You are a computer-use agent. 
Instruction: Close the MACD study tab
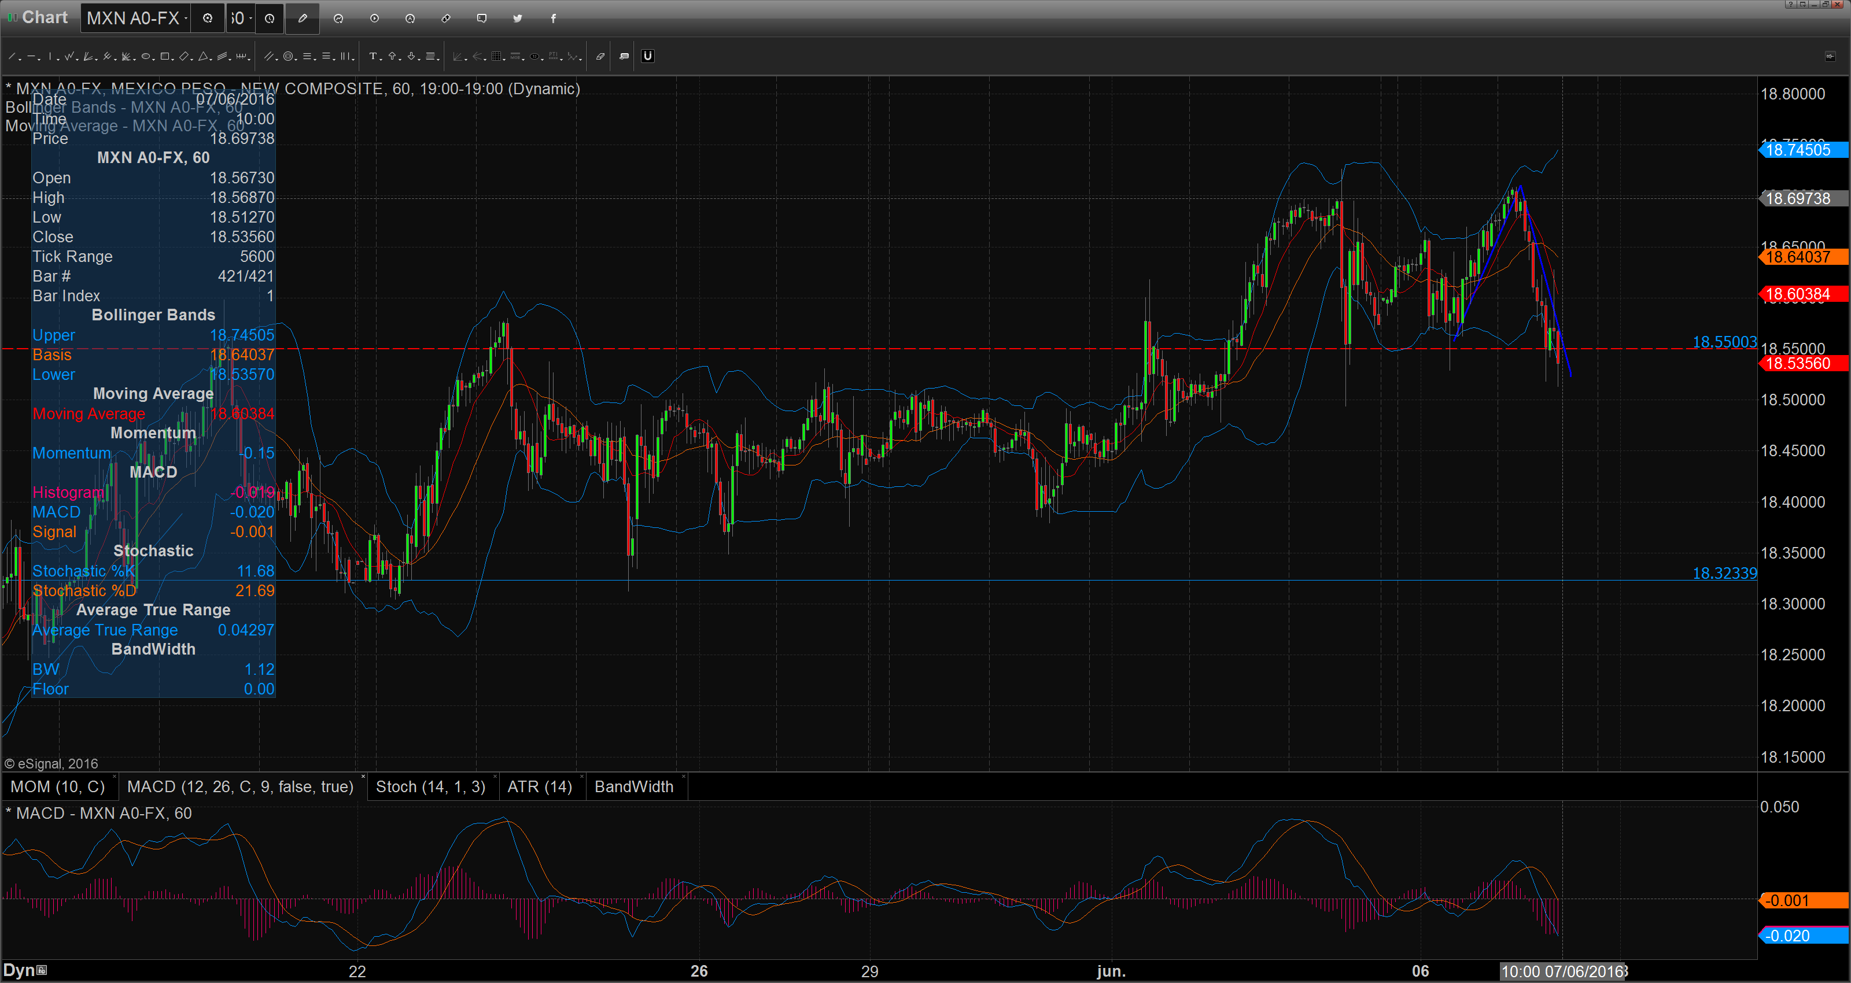click(363, 777)
